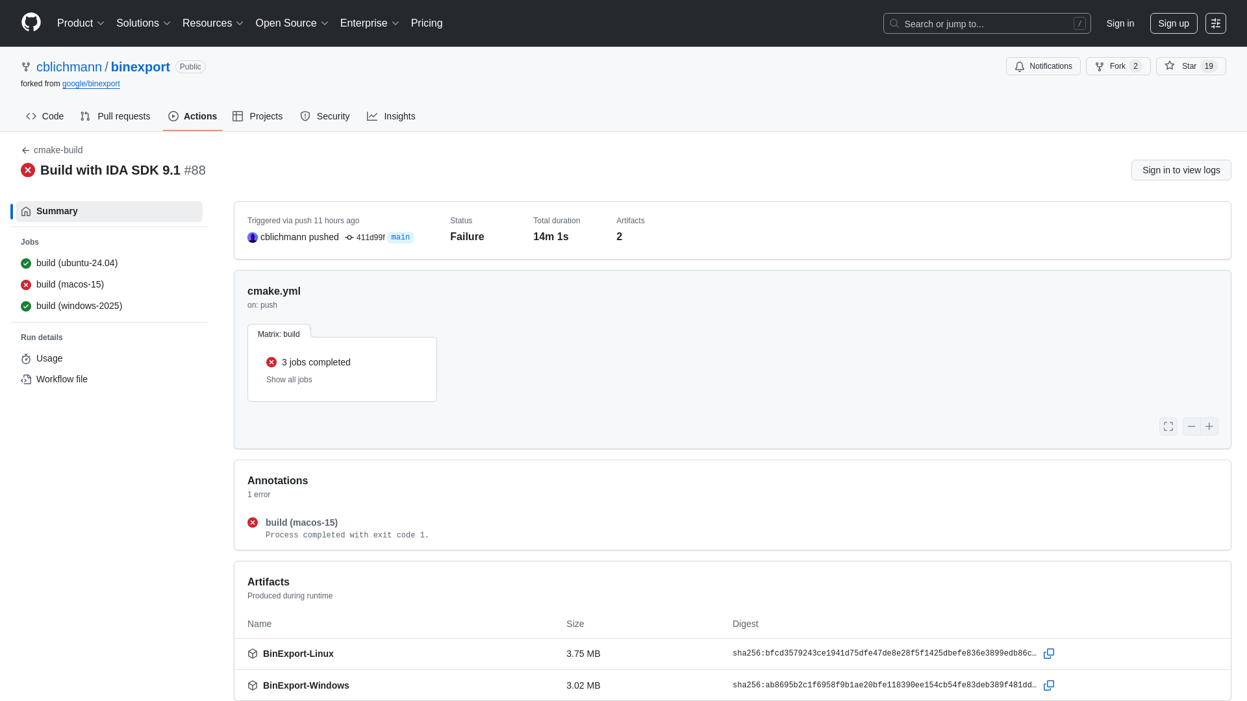Screen dimensions: 1247x701
Task: Open Workflow file under Run details
Action: tap(109, 379)
